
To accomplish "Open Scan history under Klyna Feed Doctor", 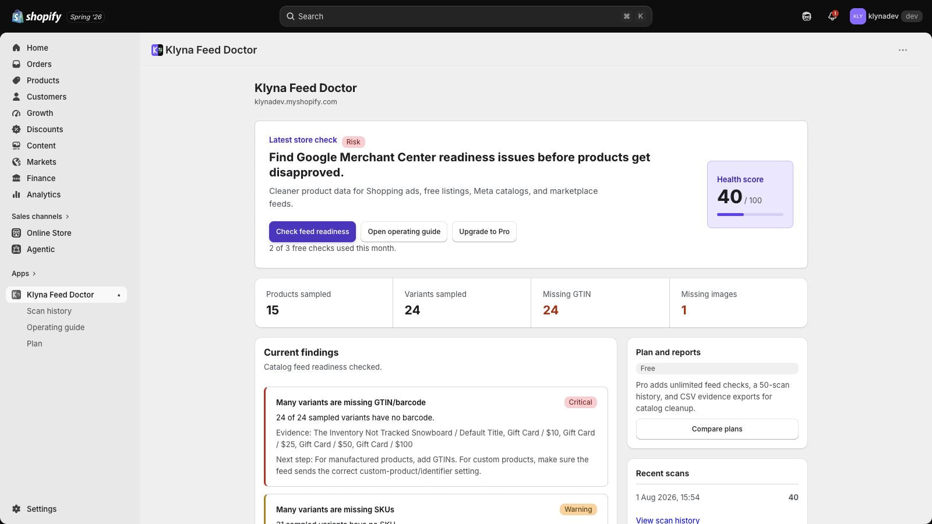I will (49, 311).
